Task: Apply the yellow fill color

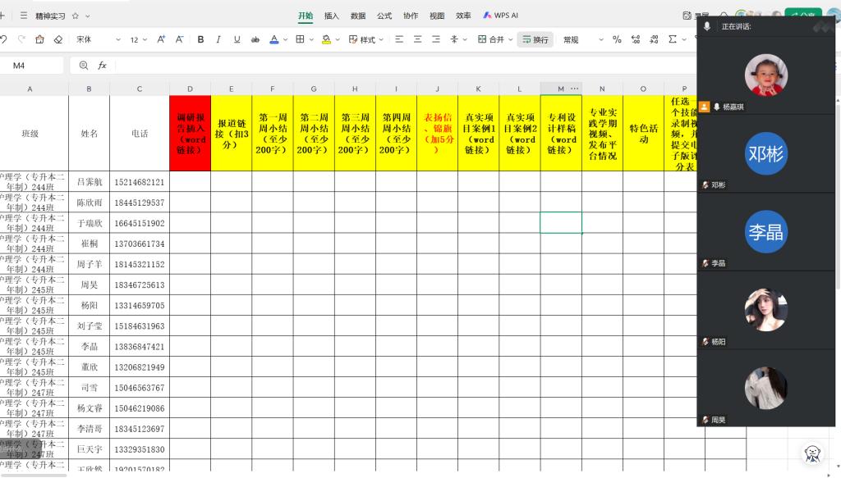Action: [x=325, y=39]
